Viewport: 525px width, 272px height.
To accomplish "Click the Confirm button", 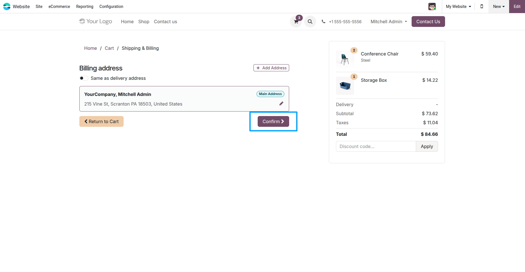I will pos(273,121).
